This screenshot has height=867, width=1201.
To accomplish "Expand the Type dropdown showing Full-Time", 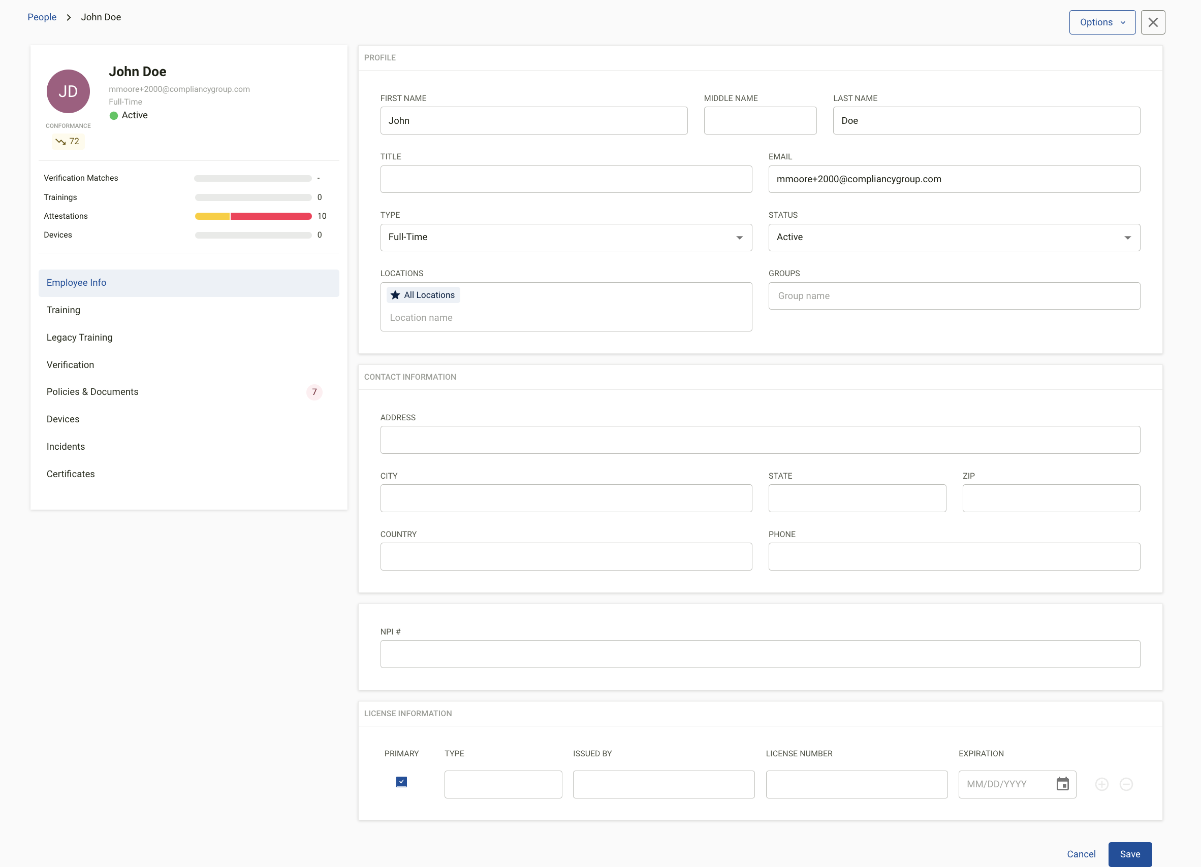I will [x=565, y=237].
